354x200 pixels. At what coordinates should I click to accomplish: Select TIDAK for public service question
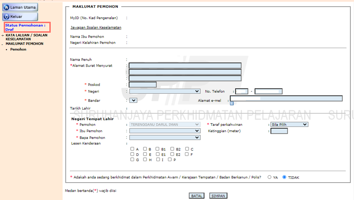[x=284, y=177]
